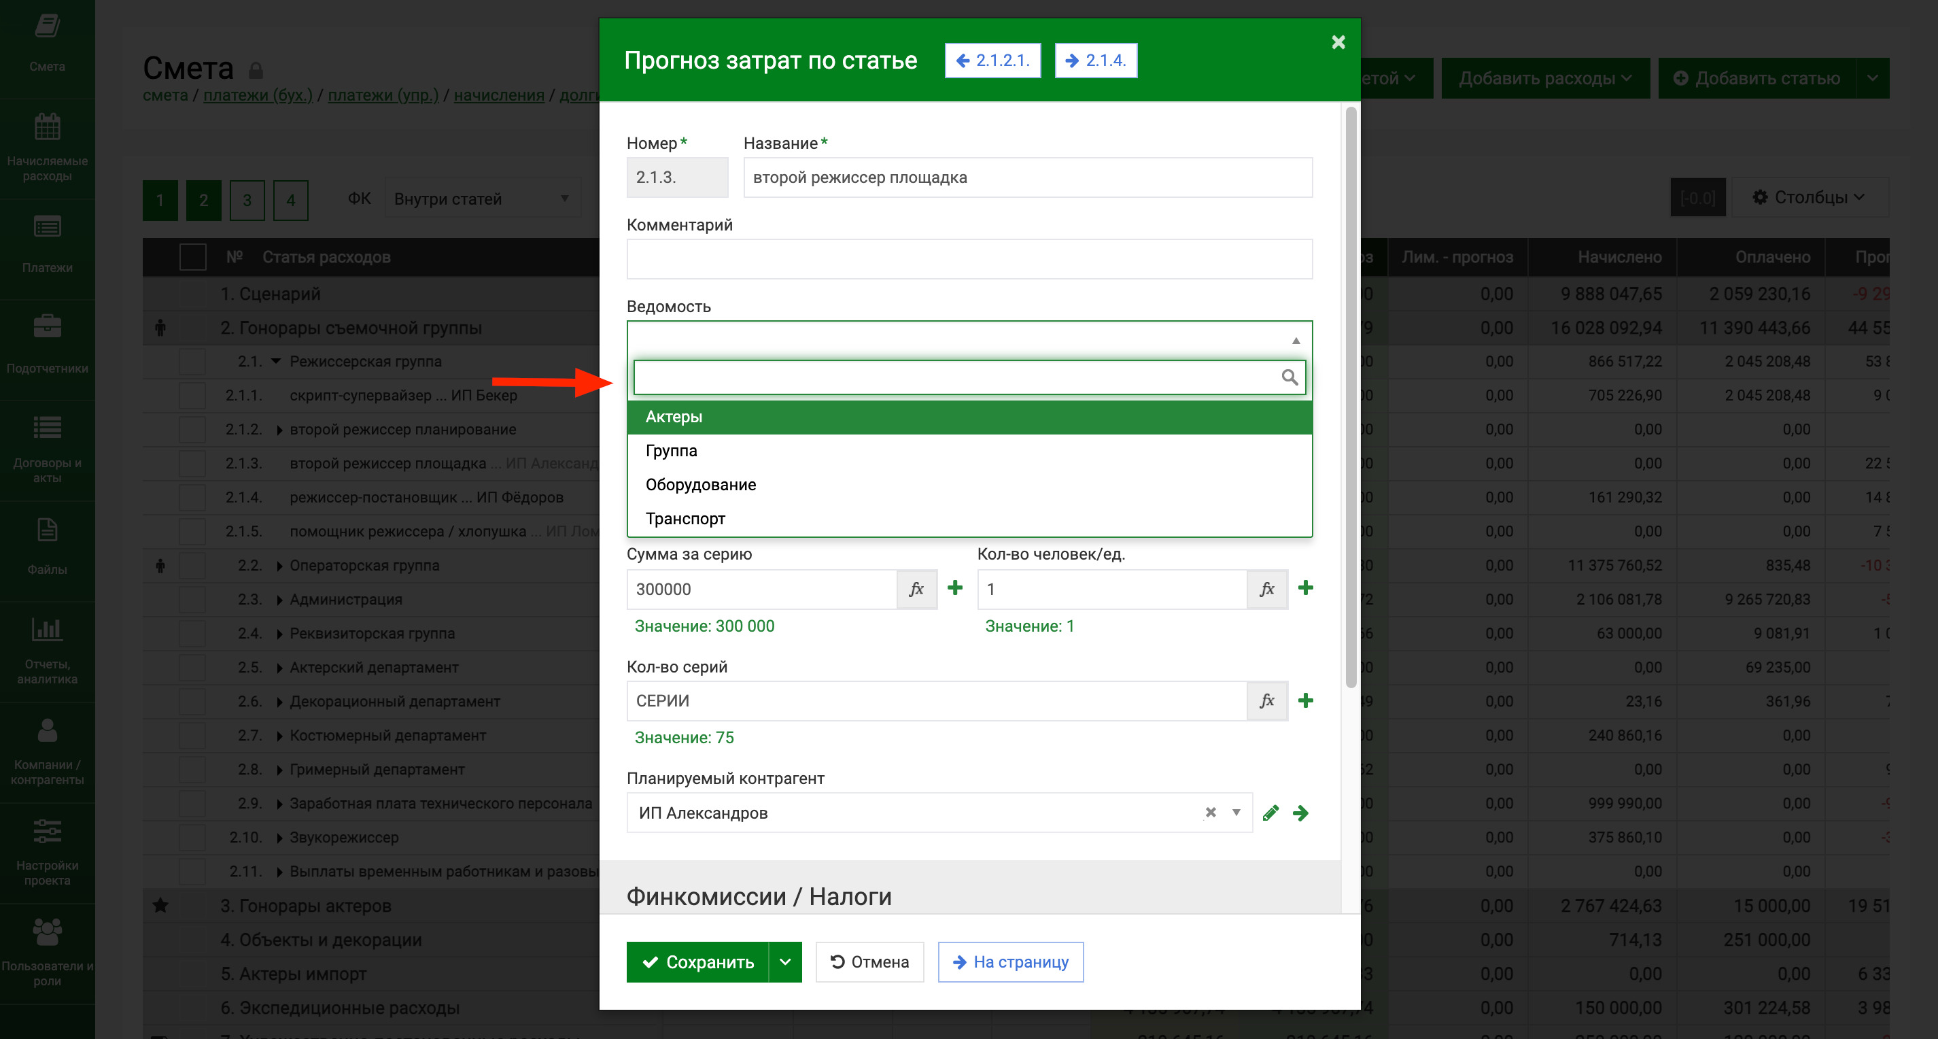
Task: Select Группа in the Ведомость list
Action: (969, 451)
